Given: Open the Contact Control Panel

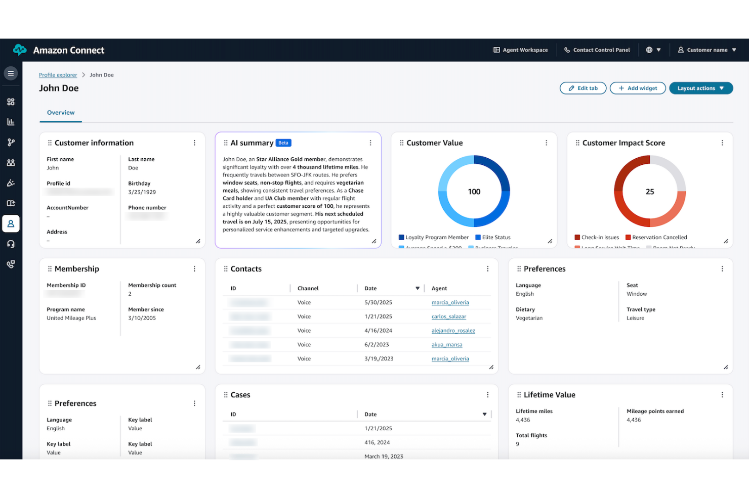Looking at the screenshot, I should [x=597, y=50].
